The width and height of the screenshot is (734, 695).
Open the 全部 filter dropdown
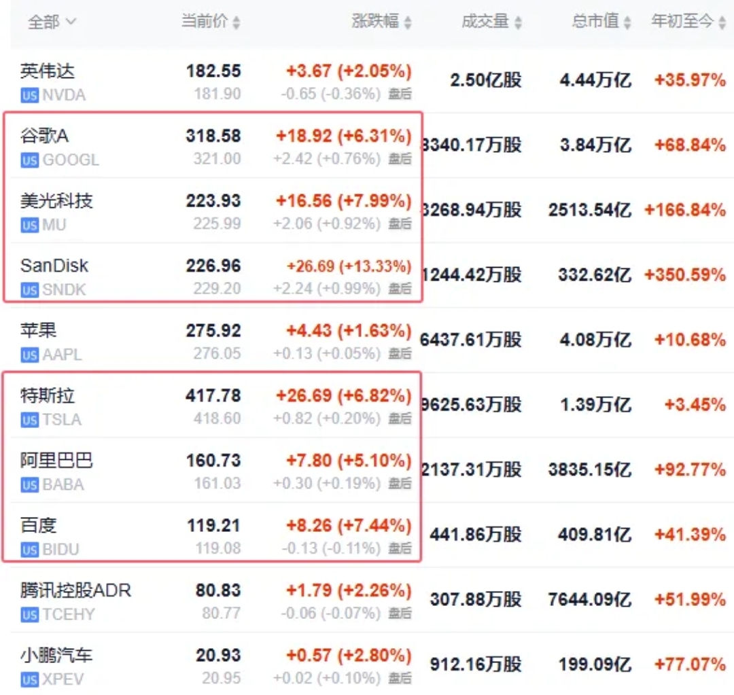[52, 22]
